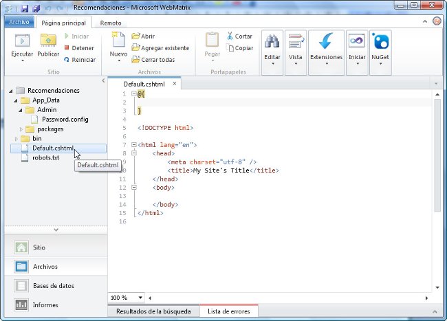Screen dimensions: 447x321
Task: Click the Editar binoculars icon
Action: (272, 41)
